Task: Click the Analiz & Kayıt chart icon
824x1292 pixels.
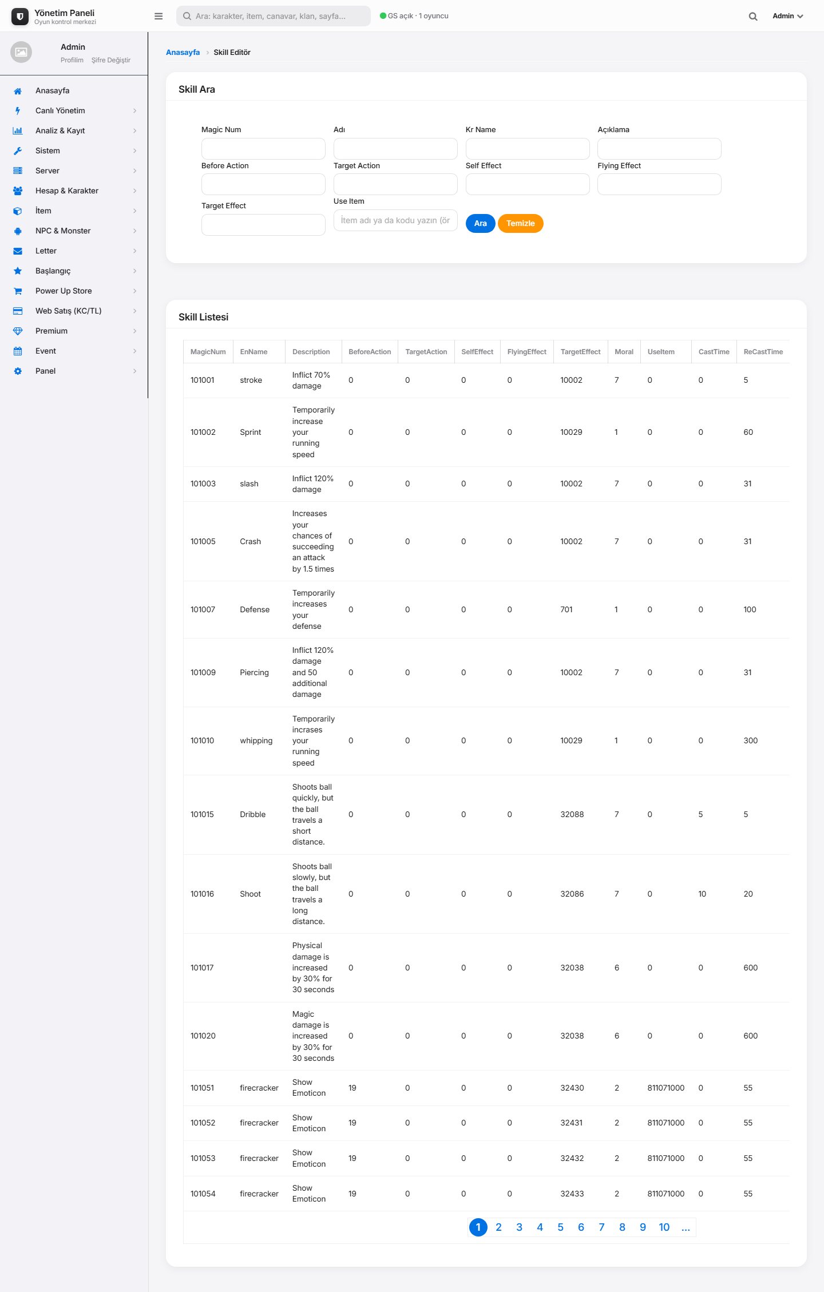Action: (18, 131)
